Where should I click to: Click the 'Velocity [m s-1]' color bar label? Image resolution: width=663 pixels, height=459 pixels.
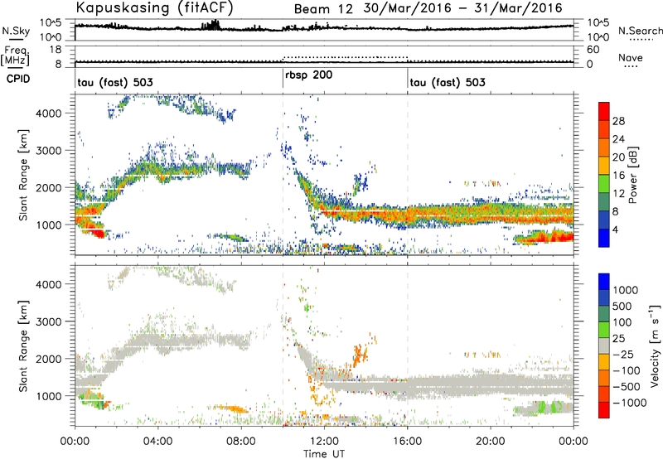pyautogui.click(x=655, y=345)
